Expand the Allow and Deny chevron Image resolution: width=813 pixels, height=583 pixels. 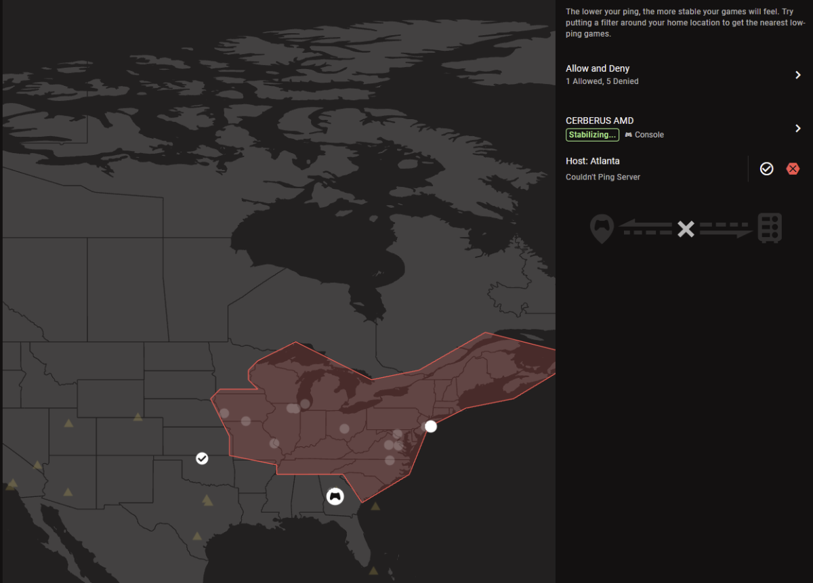point(798,75)
